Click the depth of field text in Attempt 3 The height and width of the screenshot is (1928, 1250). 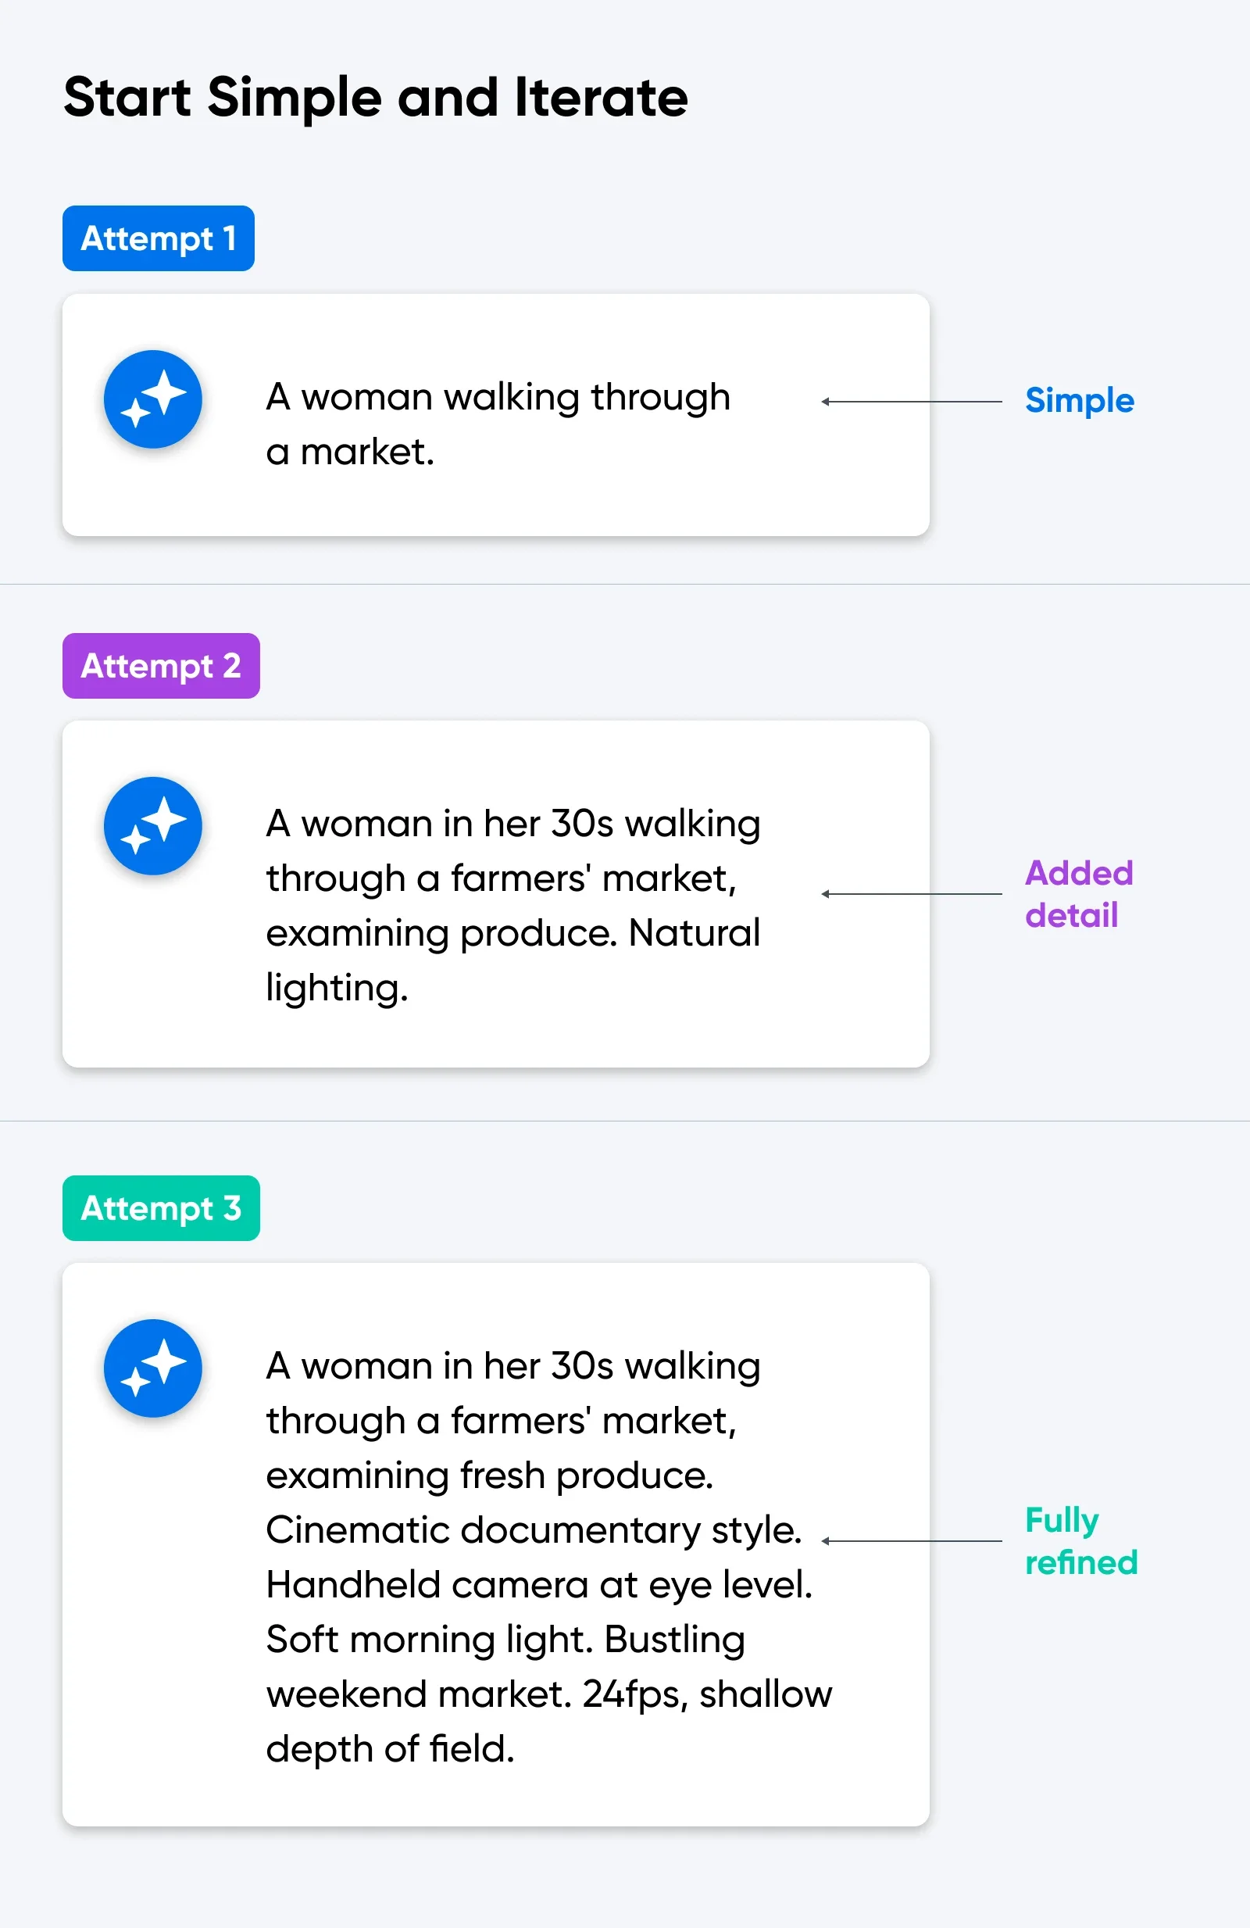tap(390, 1749)
